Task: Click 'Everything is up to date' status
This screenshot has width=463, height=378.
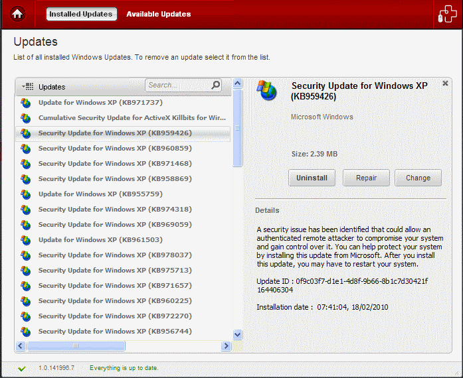Action: point(124,368)
